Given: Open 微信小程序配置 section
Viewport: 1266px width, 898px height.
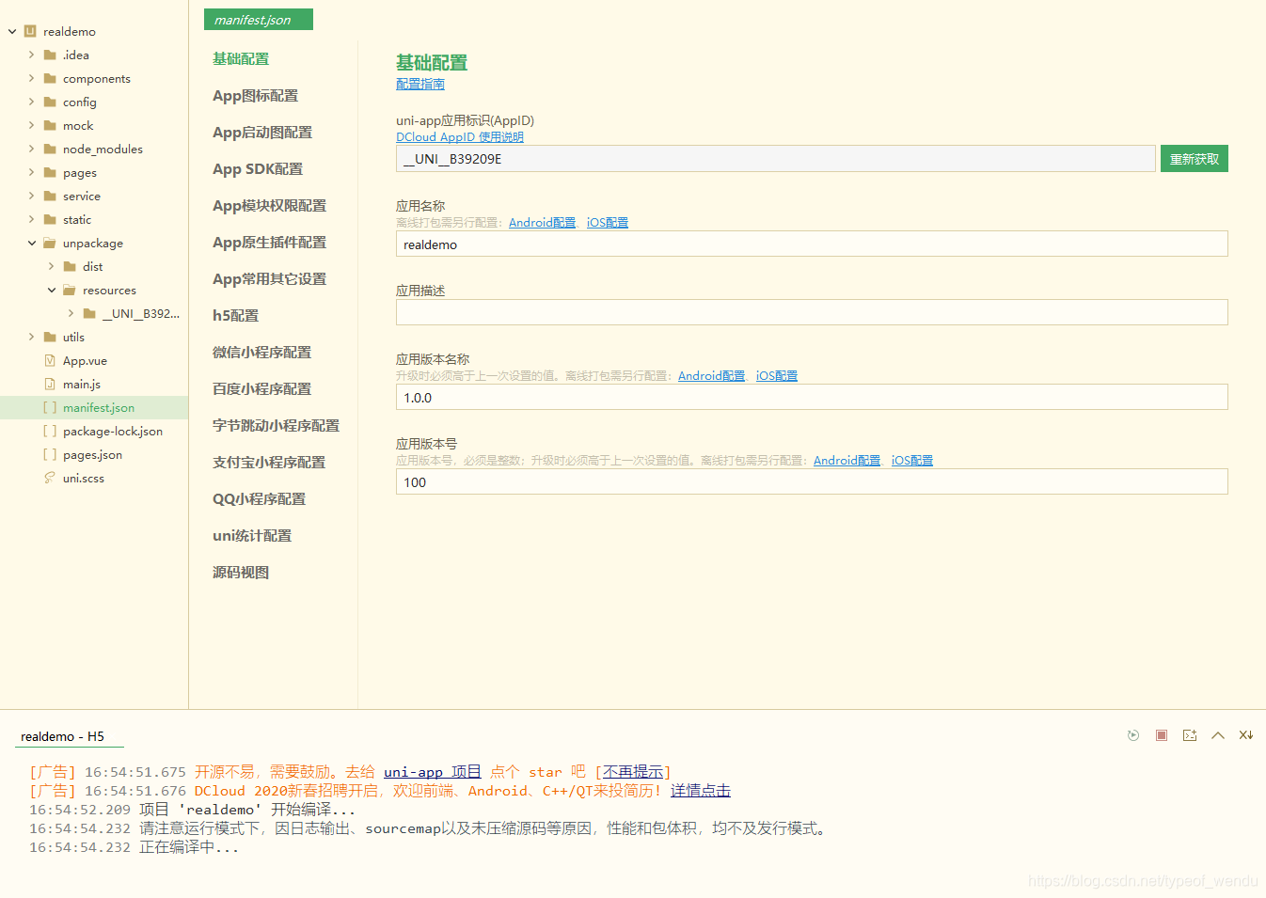Looking at the screenshot, I should pos(261,352).
